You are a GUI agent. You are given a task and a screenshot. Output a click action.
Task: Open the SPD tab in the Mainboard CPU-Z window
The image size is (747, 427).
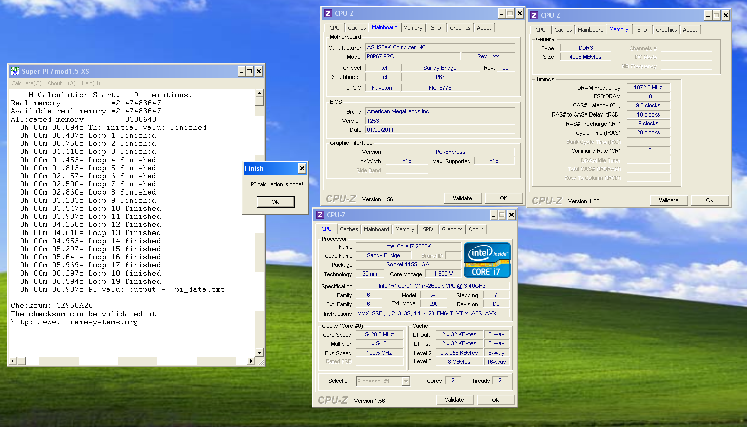click(436, 28)
